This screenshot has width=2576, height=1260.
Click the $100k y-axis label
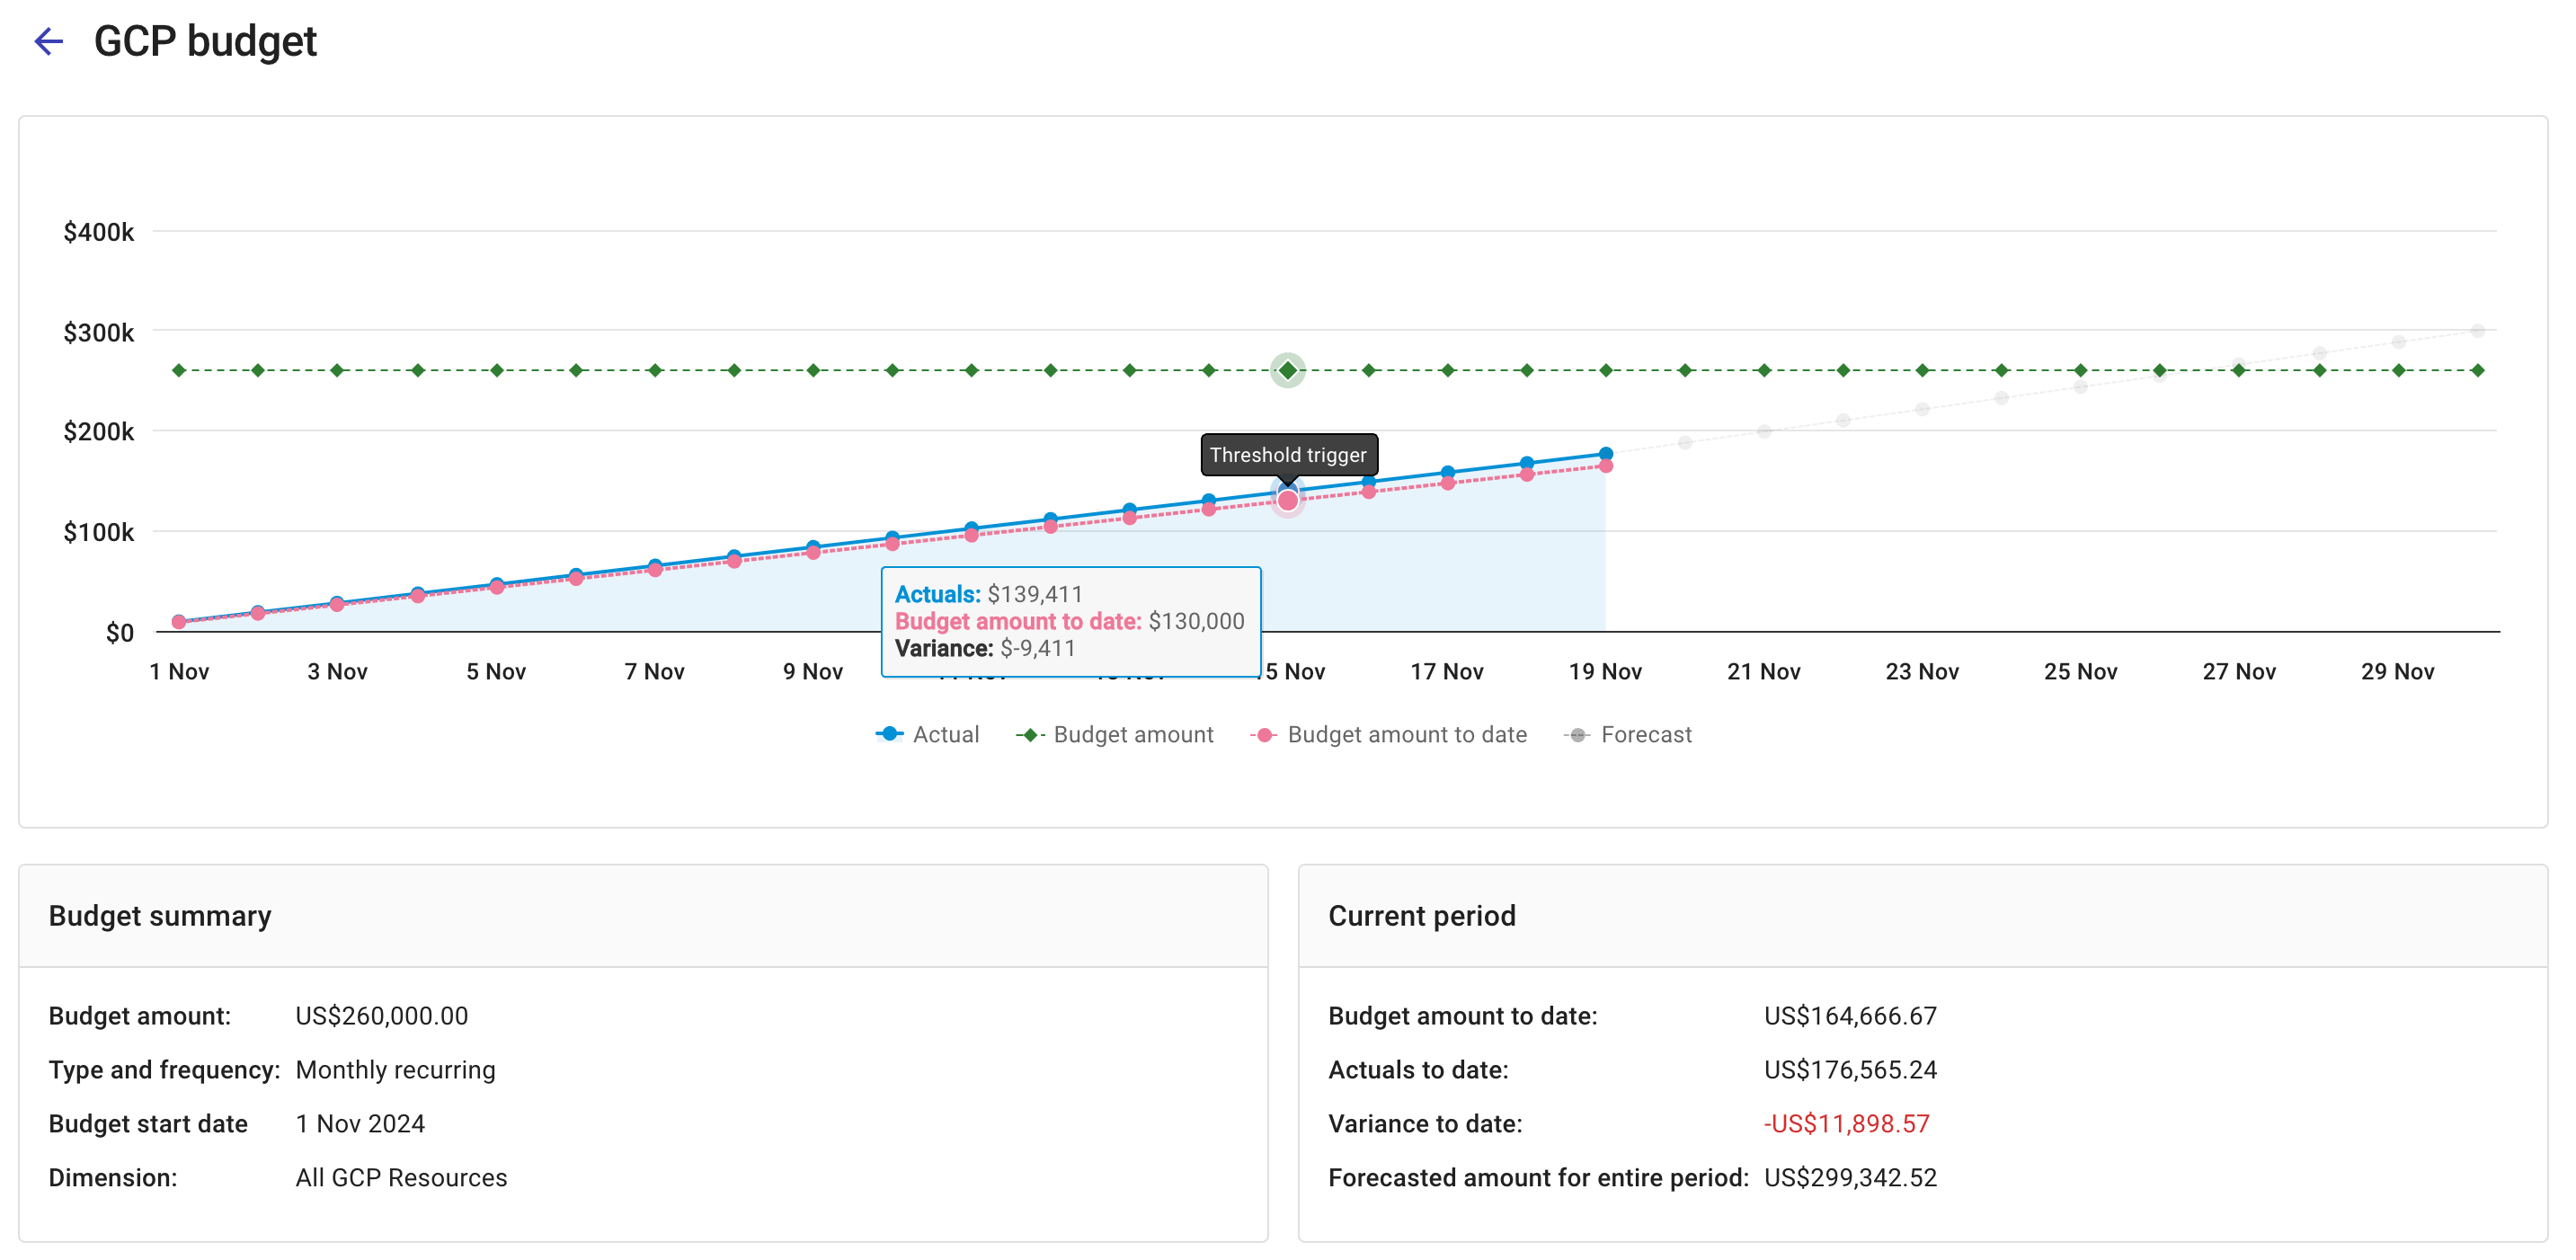click(99, 533)
